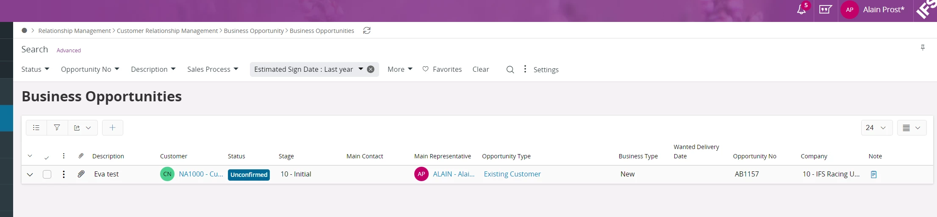Screen dimensions: 937x217
Task: Sort by the Opportunity No column header
Action: click(754, 156)
